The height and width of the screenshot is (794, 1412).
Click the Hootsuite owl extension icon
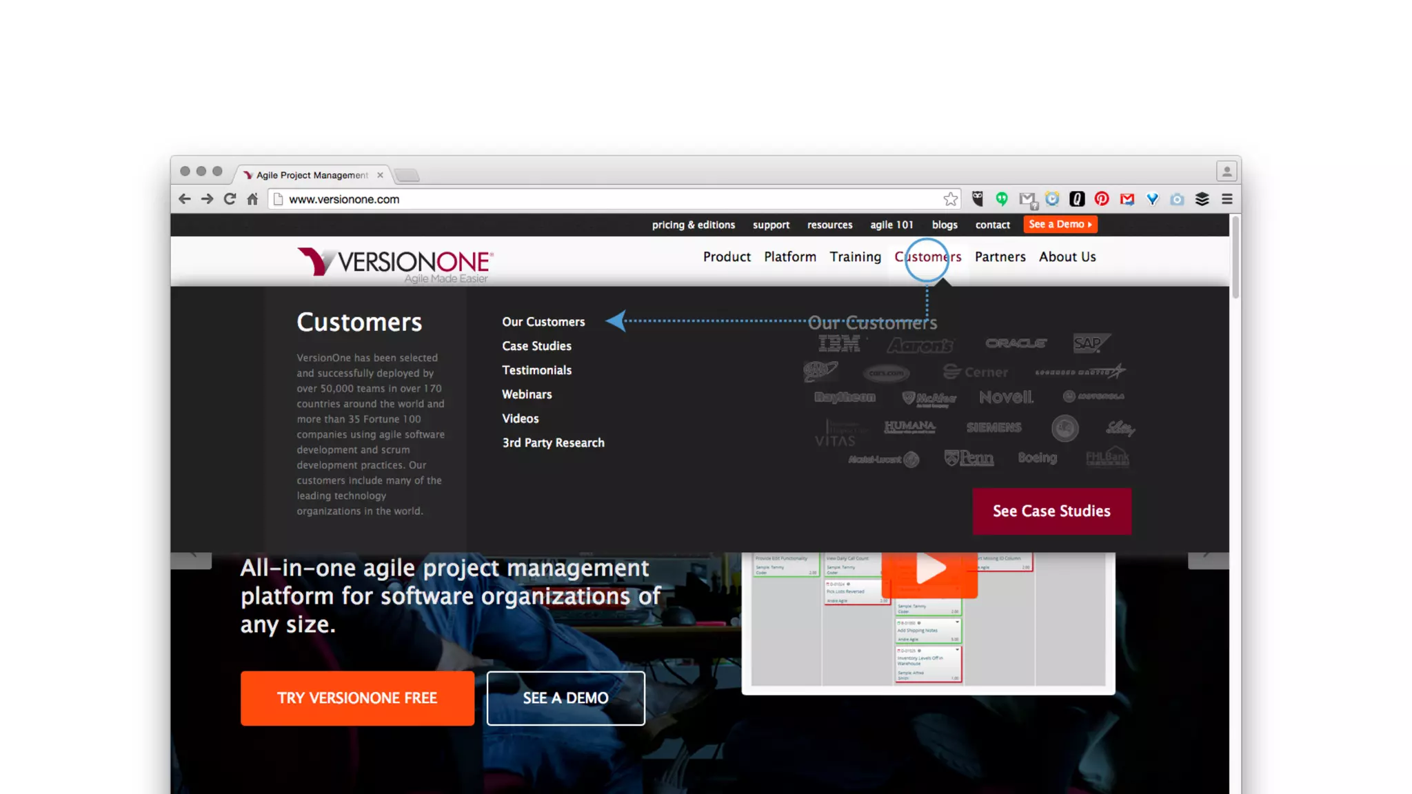coord(977,199)
